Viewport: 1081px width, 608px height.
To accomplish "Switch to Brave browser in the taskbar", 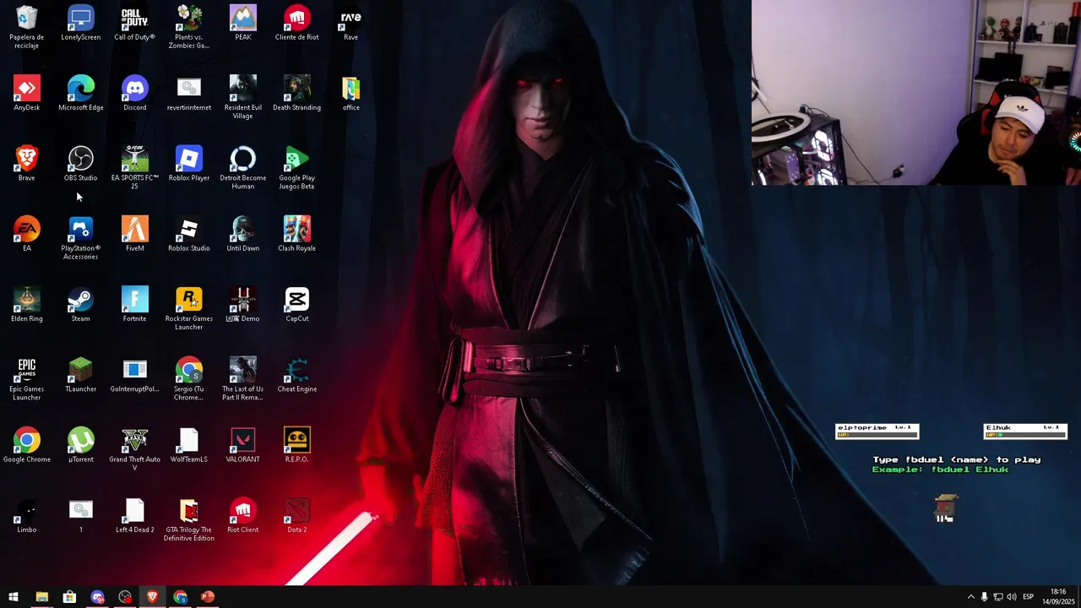I will point(152,597).
